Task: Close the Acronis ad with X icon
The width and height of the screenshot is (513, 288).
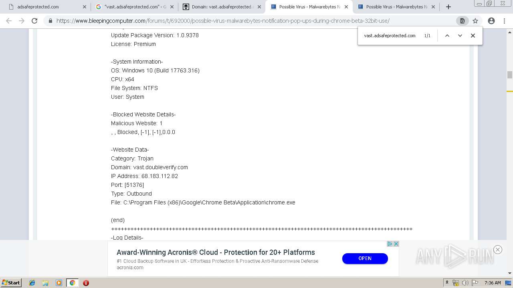Action: (396, 244)
